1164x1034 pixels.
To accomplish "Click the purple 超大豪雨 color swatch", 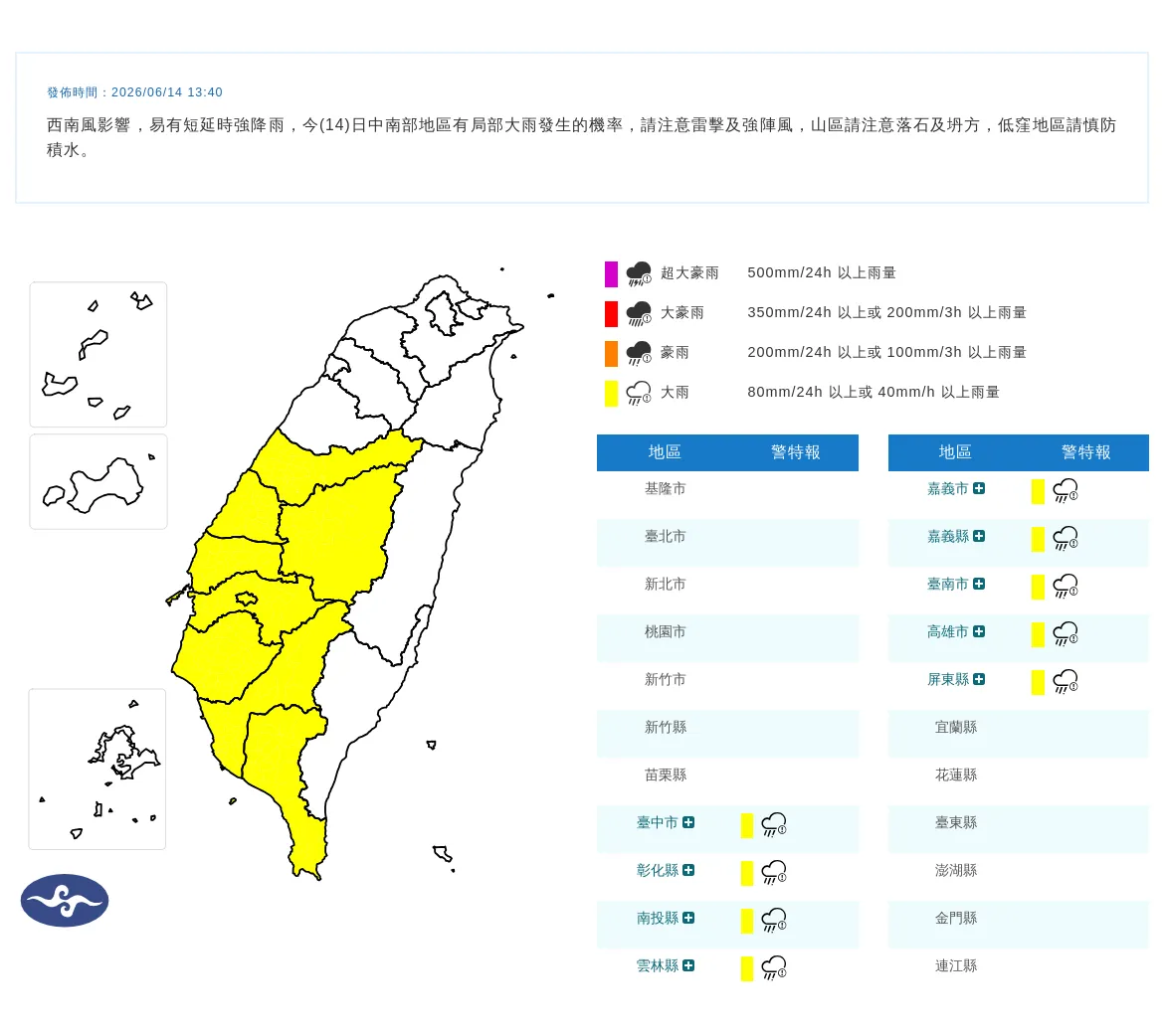I will point(611,273).
